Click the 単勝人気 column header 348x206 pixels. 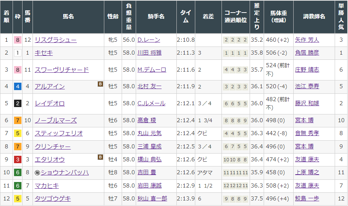pyautogui.click(x=341, y=17)
